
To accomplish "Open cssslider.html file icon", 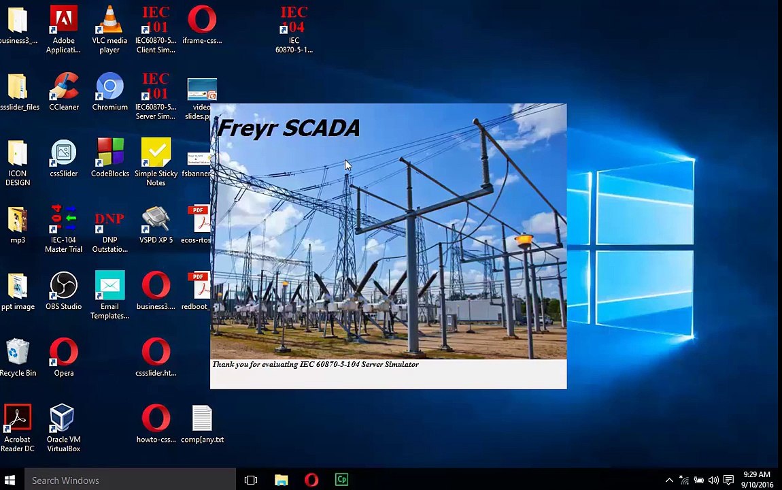I will click(x=156, y=357).
